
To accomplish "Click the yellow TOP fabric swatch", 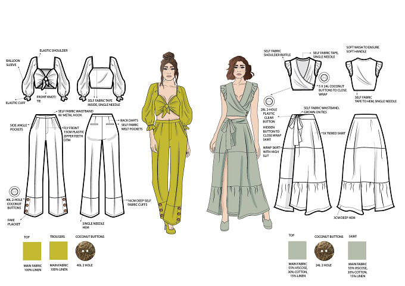I will tap(32, 251).
